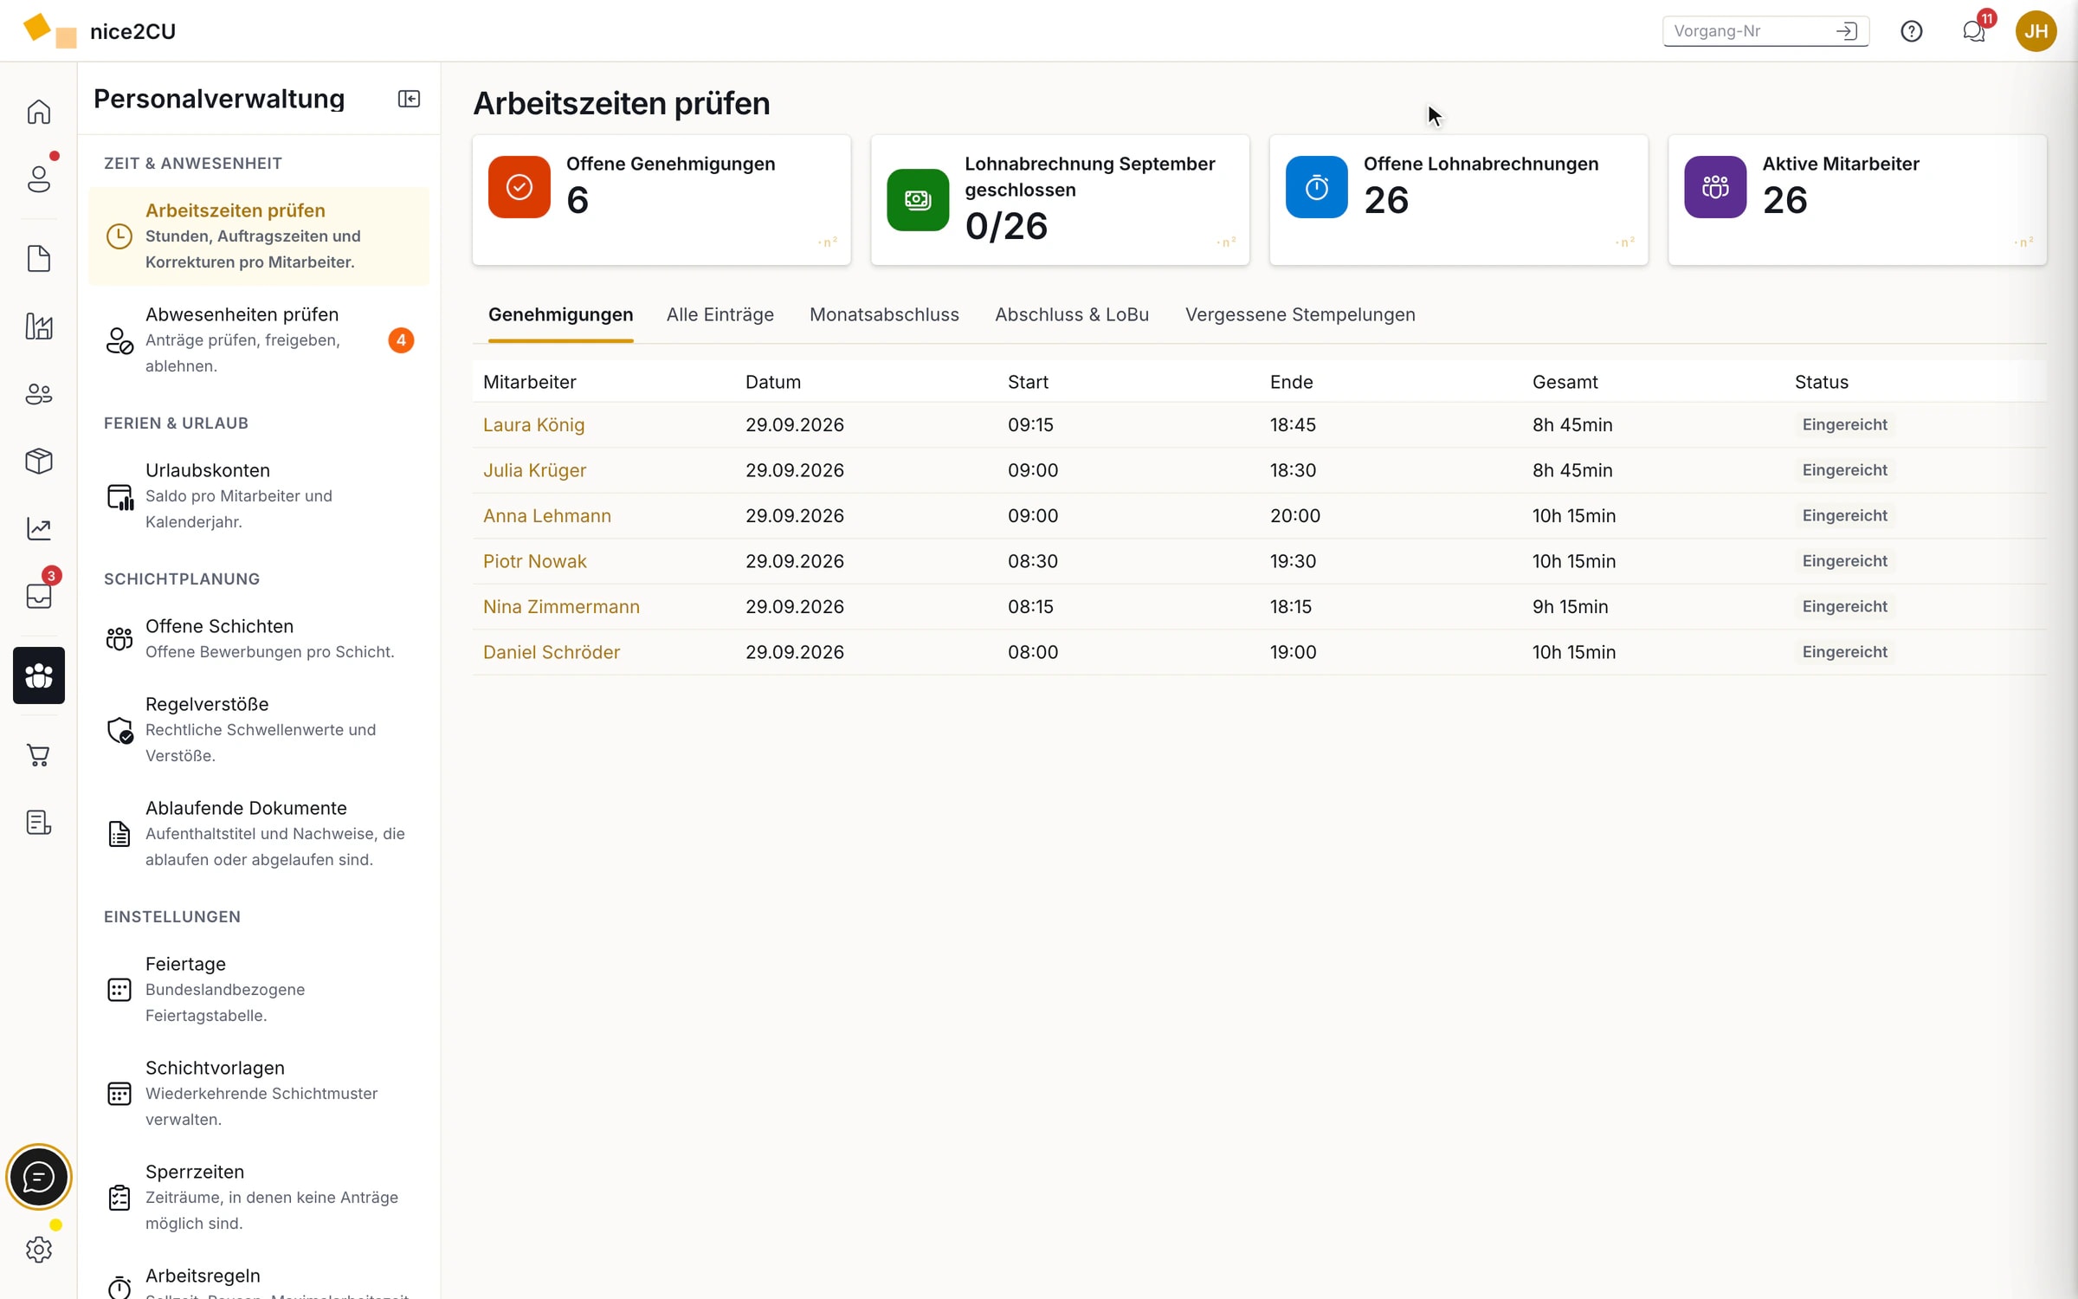Open Vergessene Stempelungen tab

pos(1300,314)
